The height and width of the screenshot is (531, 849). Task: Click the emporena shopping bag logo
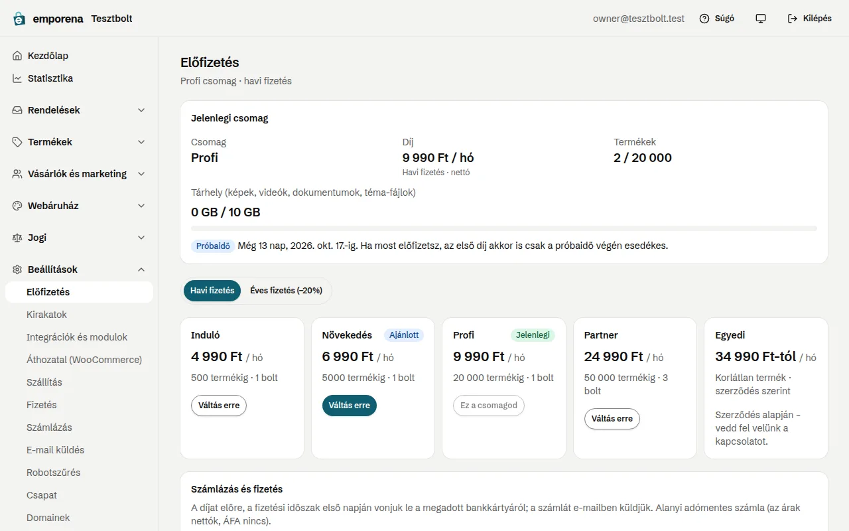click(x=19, y=19)
